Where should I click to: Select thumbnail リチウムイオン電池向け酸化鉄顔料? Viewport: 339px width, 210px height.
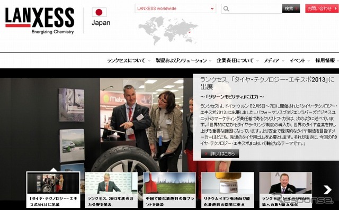click(227, 190)
